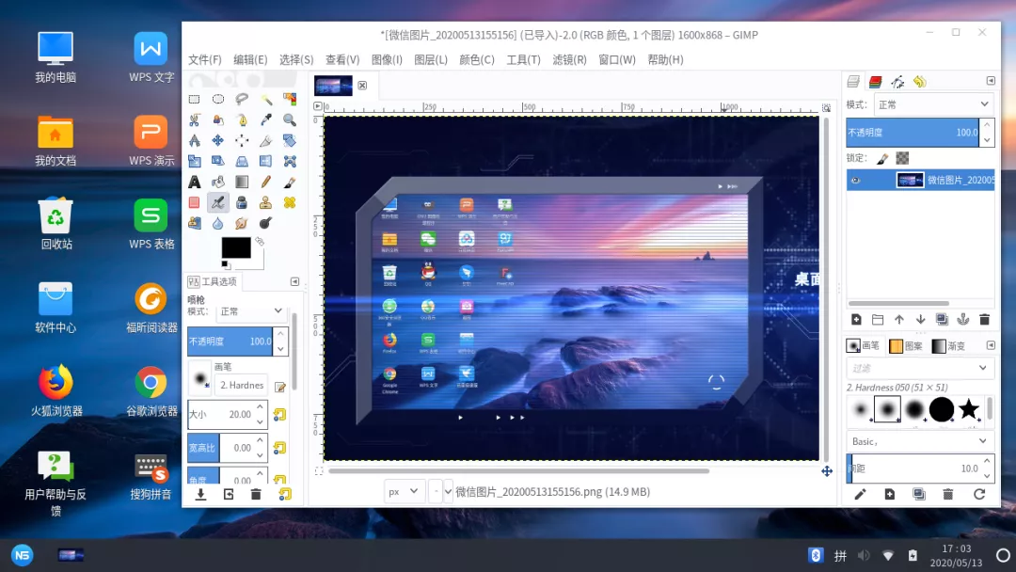Toggle lock pixels brush icon
Viewport: 1016px width, 572px height.
click(882, 158)
